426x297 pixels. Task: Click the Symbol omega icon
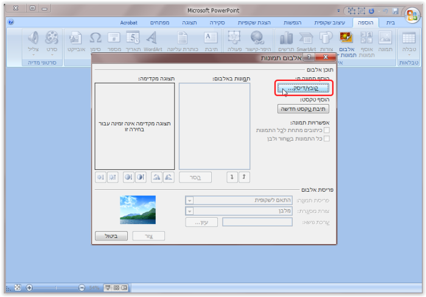click(95, 39)
